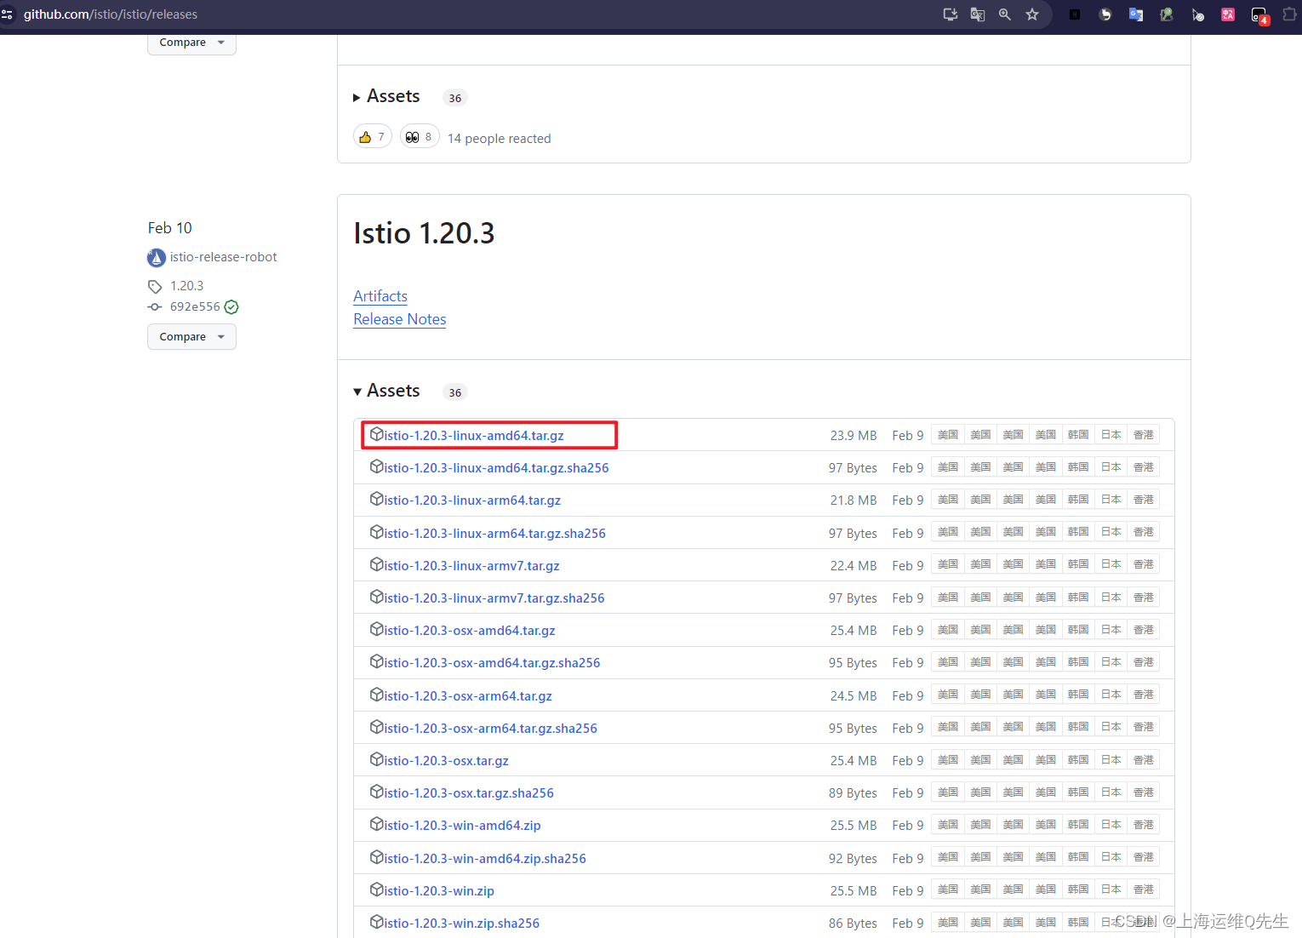Click 日本 mirror for osx.tar.gz row
The height and width of the screenshot is (938, 1302).
click(1111, 760)
